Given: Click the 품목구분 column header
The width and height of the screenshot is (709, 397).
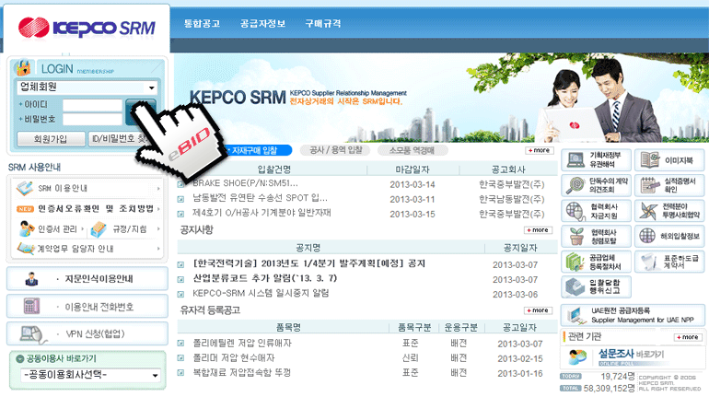Looking at the screenshot, I should pyautogui.click(x=413, y=327).
